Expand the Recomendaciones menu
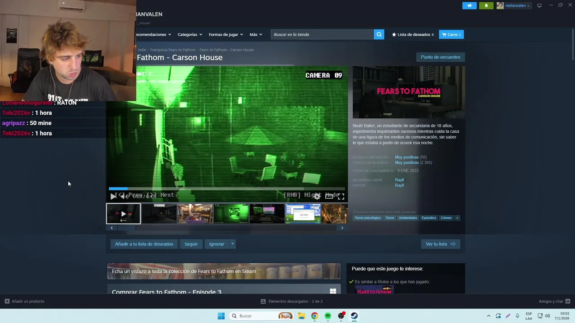Screen dimensions: 575x323 tap(153, 35)
